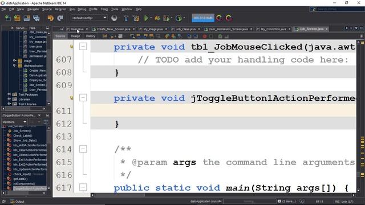Click the Debug Project icon

(167, 18)
